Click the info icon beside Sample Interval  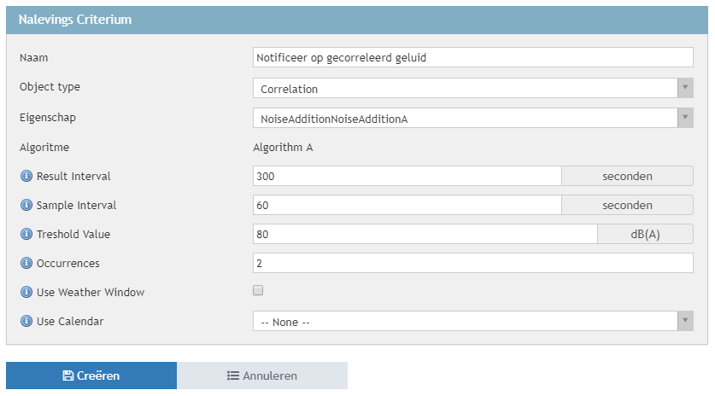click(x=26, y=206)
